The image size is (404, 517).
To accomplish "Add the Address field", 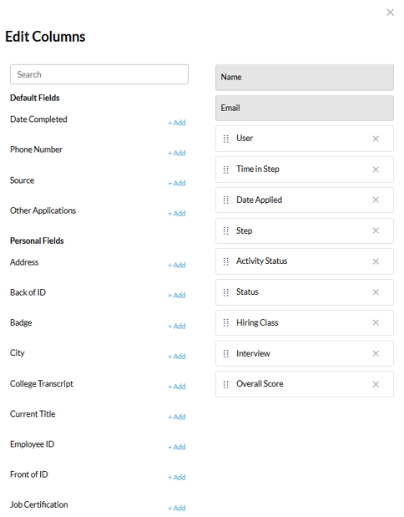I will click(177, 265).
